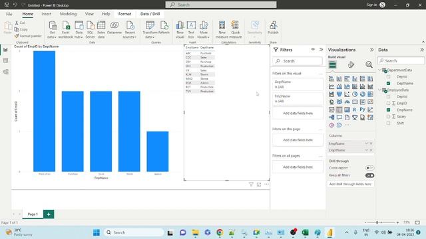
Task: Insert a New visual
Action: coord(180,29)
